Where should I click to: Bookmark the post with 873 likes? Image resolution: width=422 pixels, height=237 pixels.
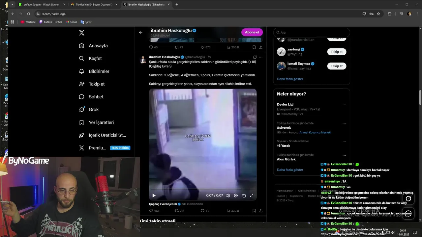254,47
